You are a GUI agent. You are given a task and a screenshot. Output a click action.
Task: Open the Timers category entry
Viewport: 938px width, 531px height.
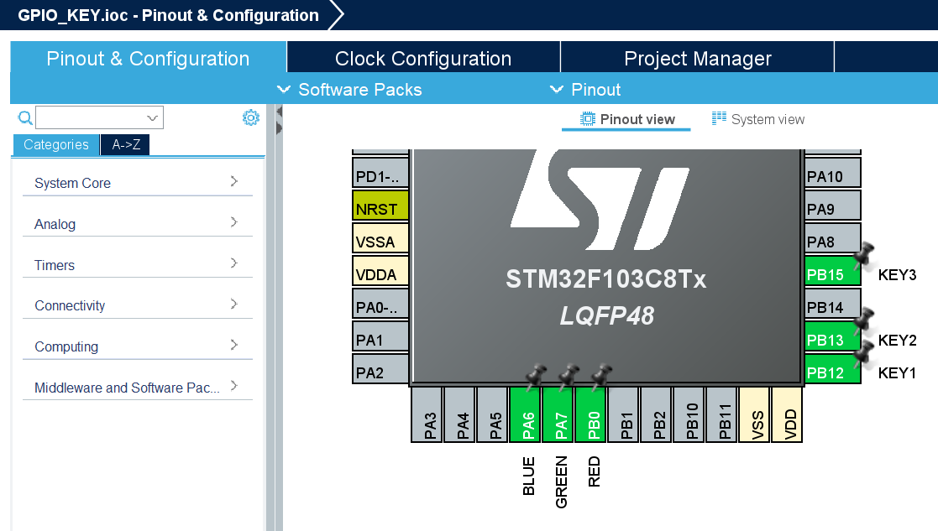pyautogui.click(x=54, y=264)
